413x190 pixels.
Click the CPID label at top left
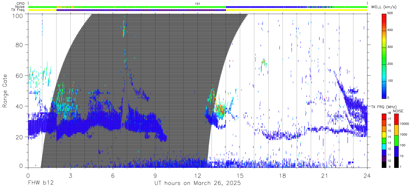20,3
